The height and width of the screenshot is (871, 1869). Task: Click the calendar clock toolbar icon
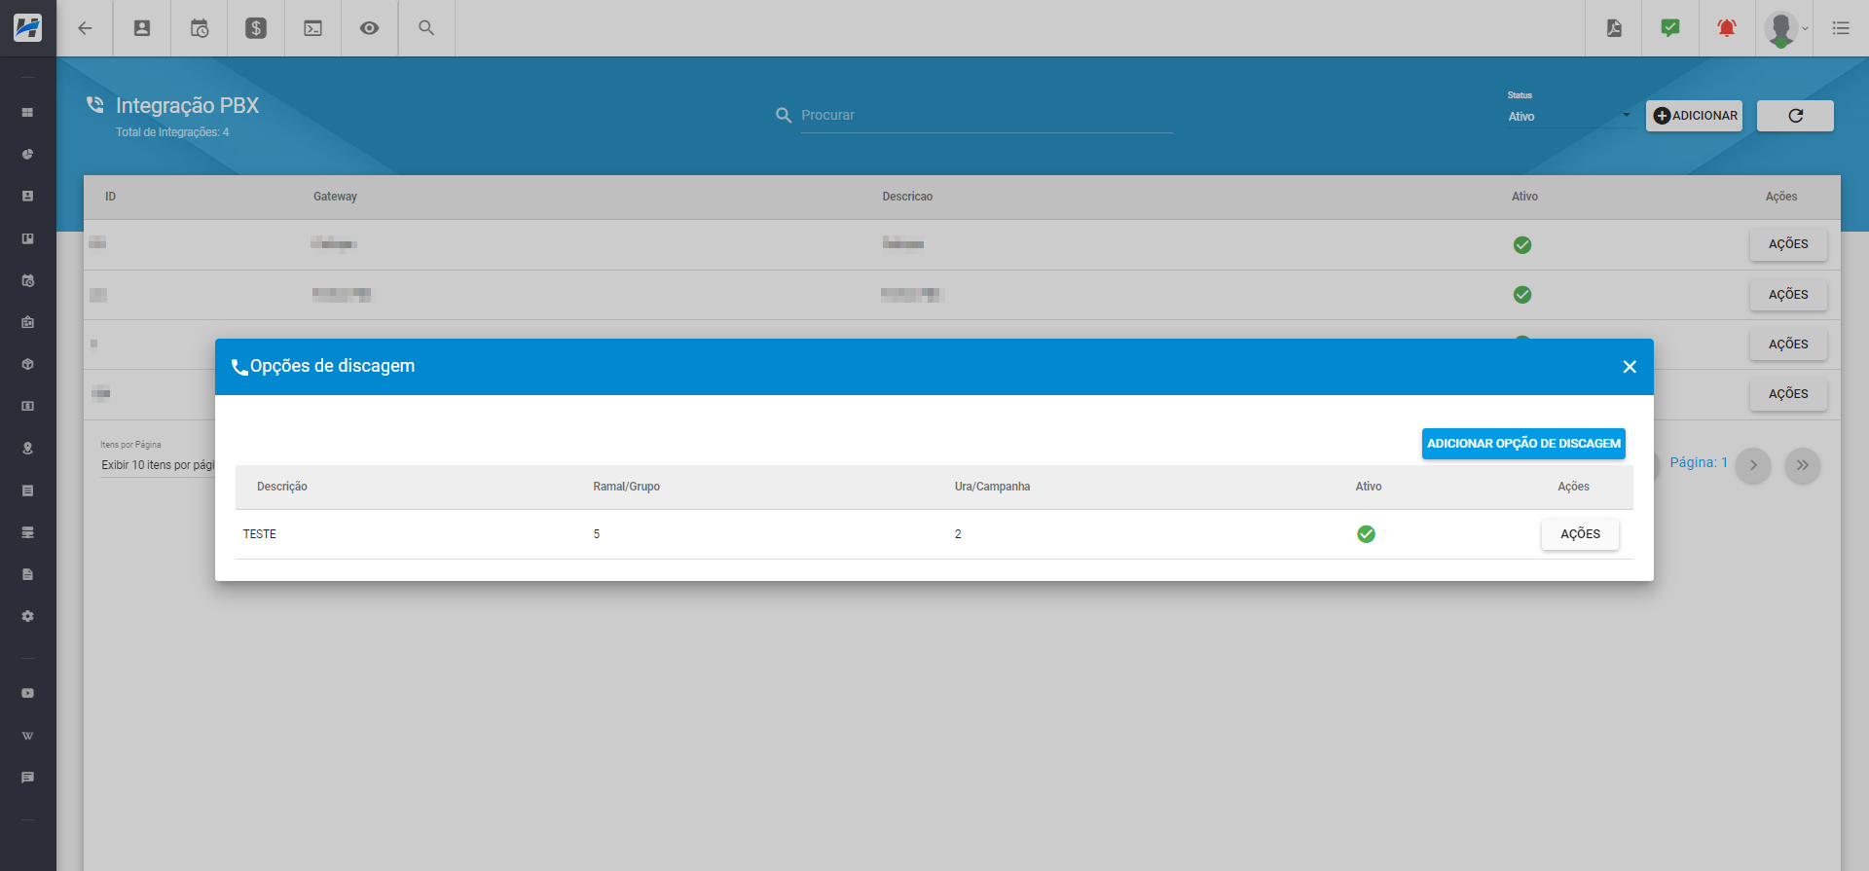coord(200,28)
